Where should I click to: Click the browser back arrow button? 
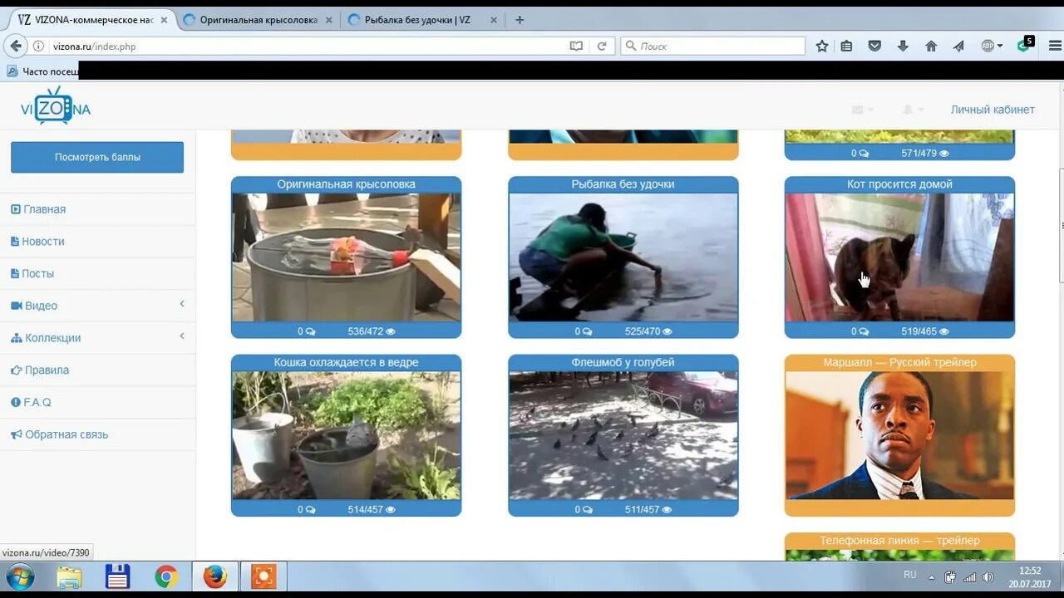click(15, 46)
